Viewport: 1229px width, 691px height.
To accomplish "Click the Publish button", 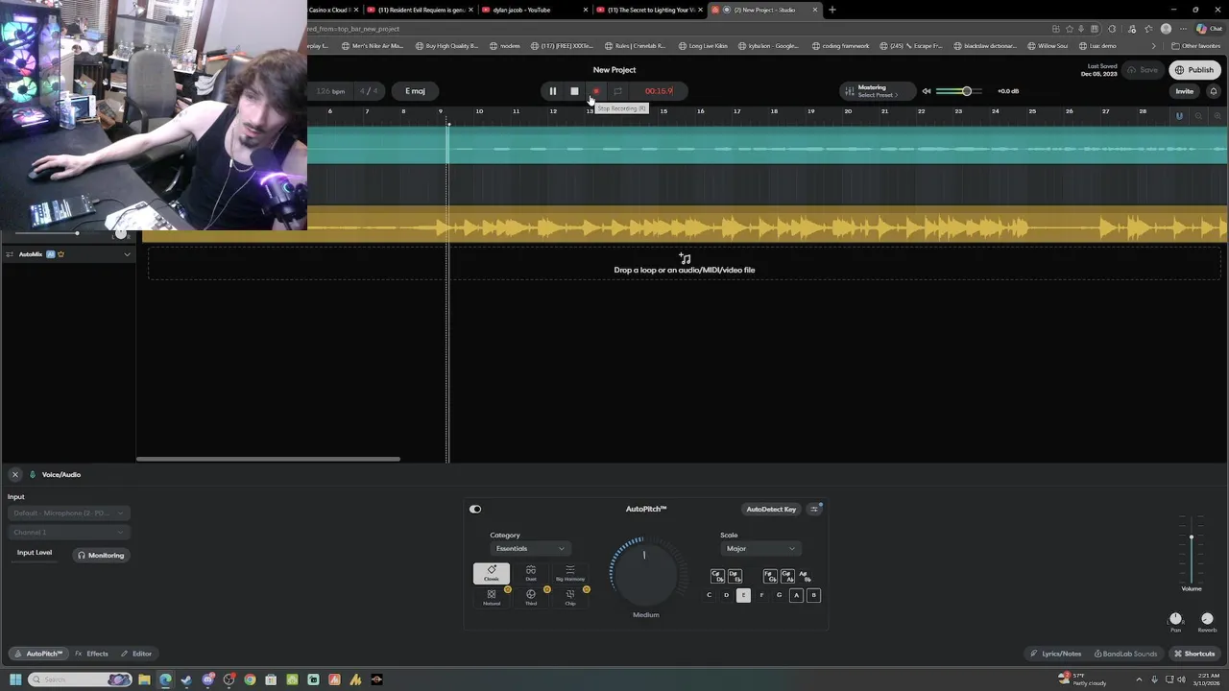I will click(1194, 70).
